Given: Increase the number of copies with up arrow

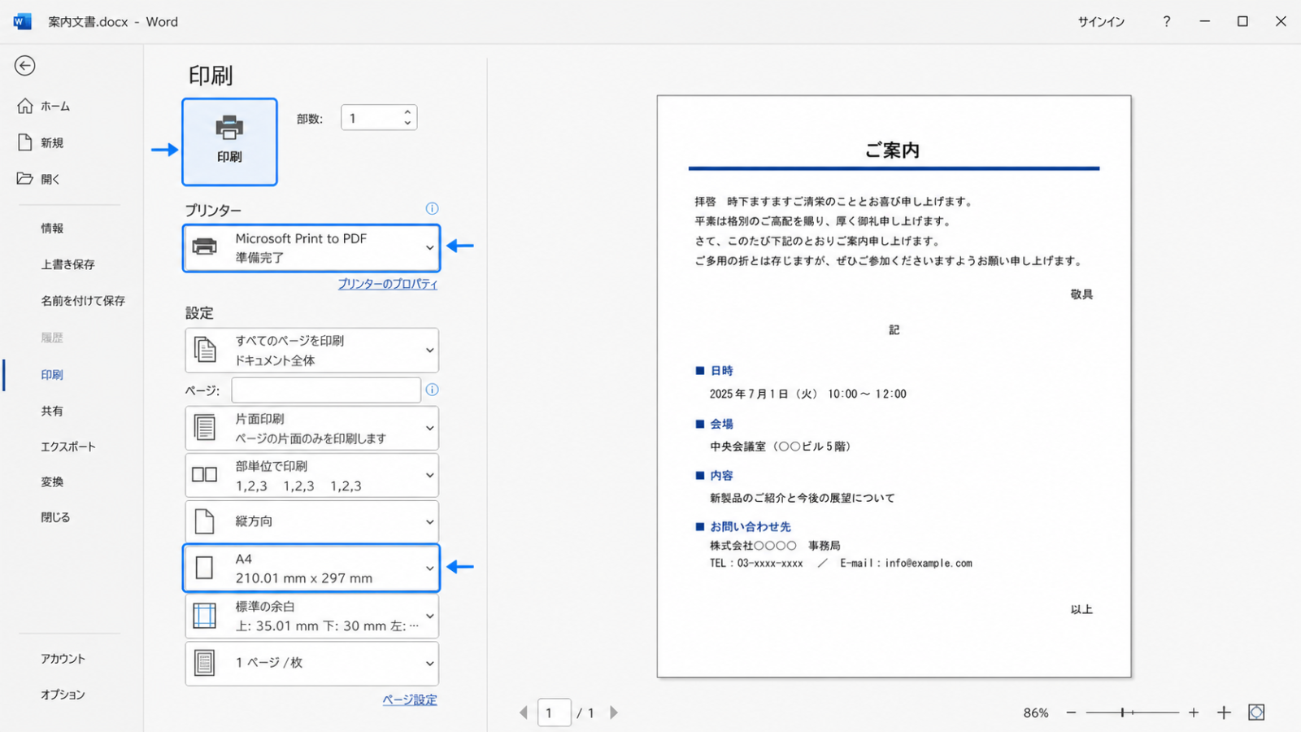Looking at the screenshot, I should click(407, 111).
